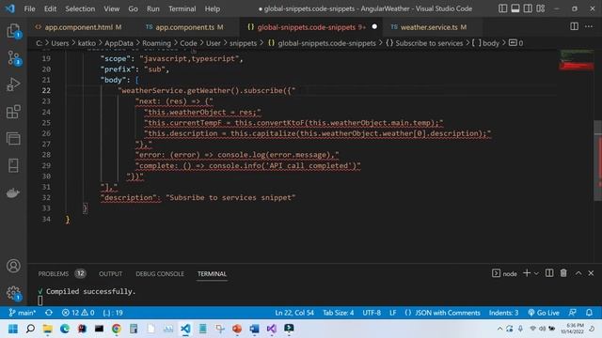Click the node terminal label
The image size is (602, 338).
tap(504, 273)
